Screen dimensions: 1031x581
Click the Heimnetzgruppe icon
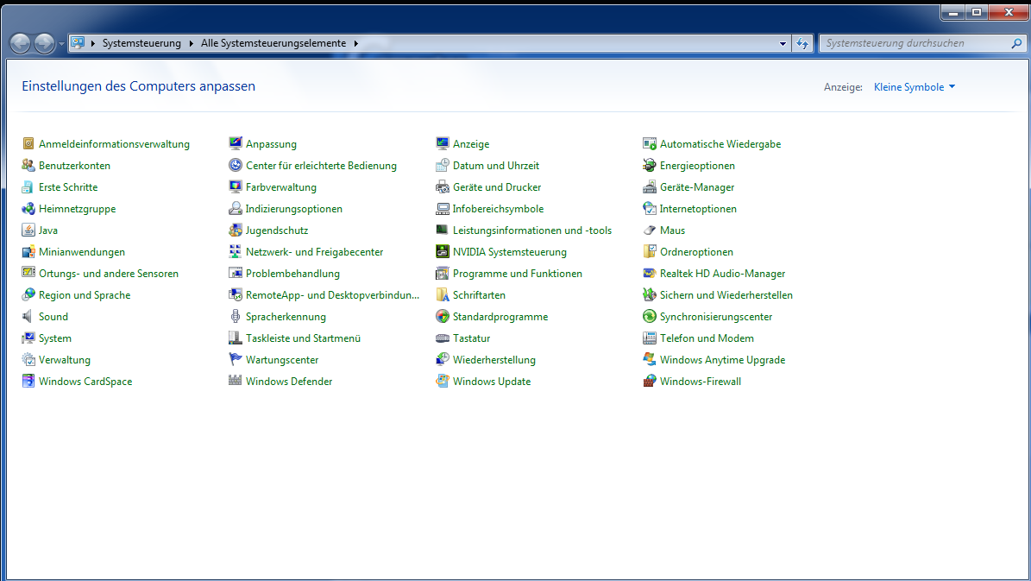click(x=28, y=209)
